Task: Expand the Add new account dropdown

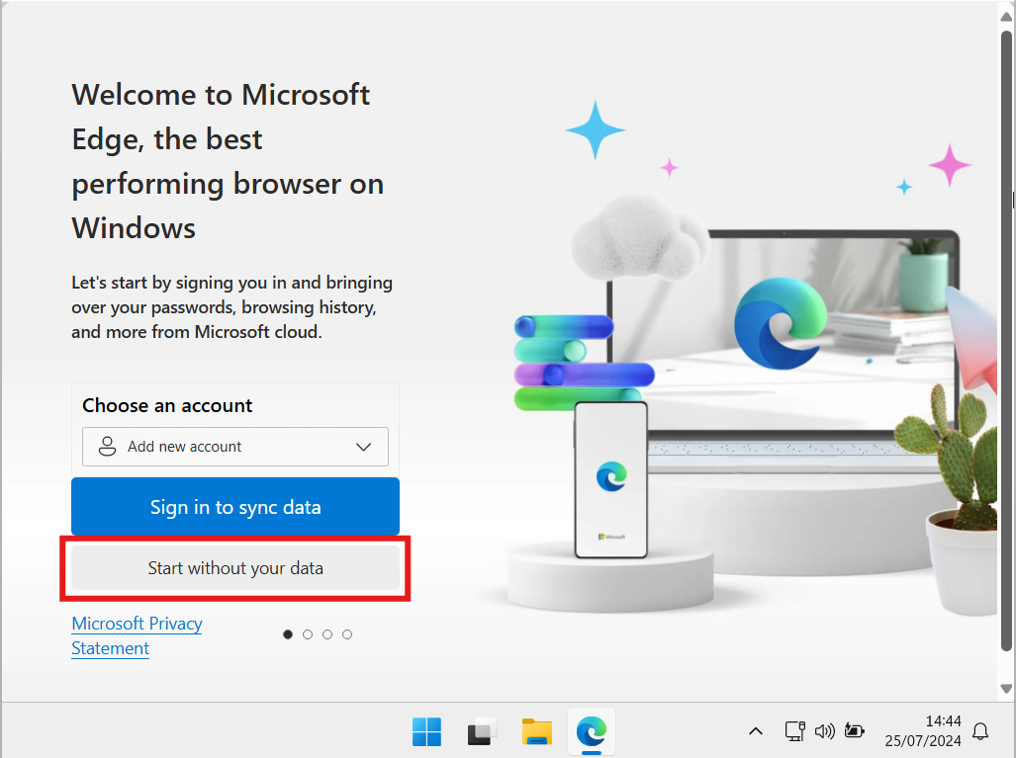Action: (235, 447)
